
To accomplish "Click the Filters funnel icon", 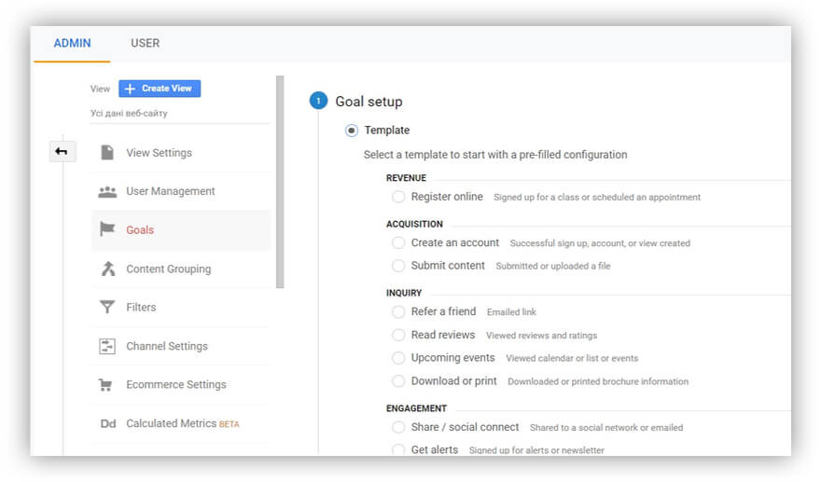I will (107, 307).
